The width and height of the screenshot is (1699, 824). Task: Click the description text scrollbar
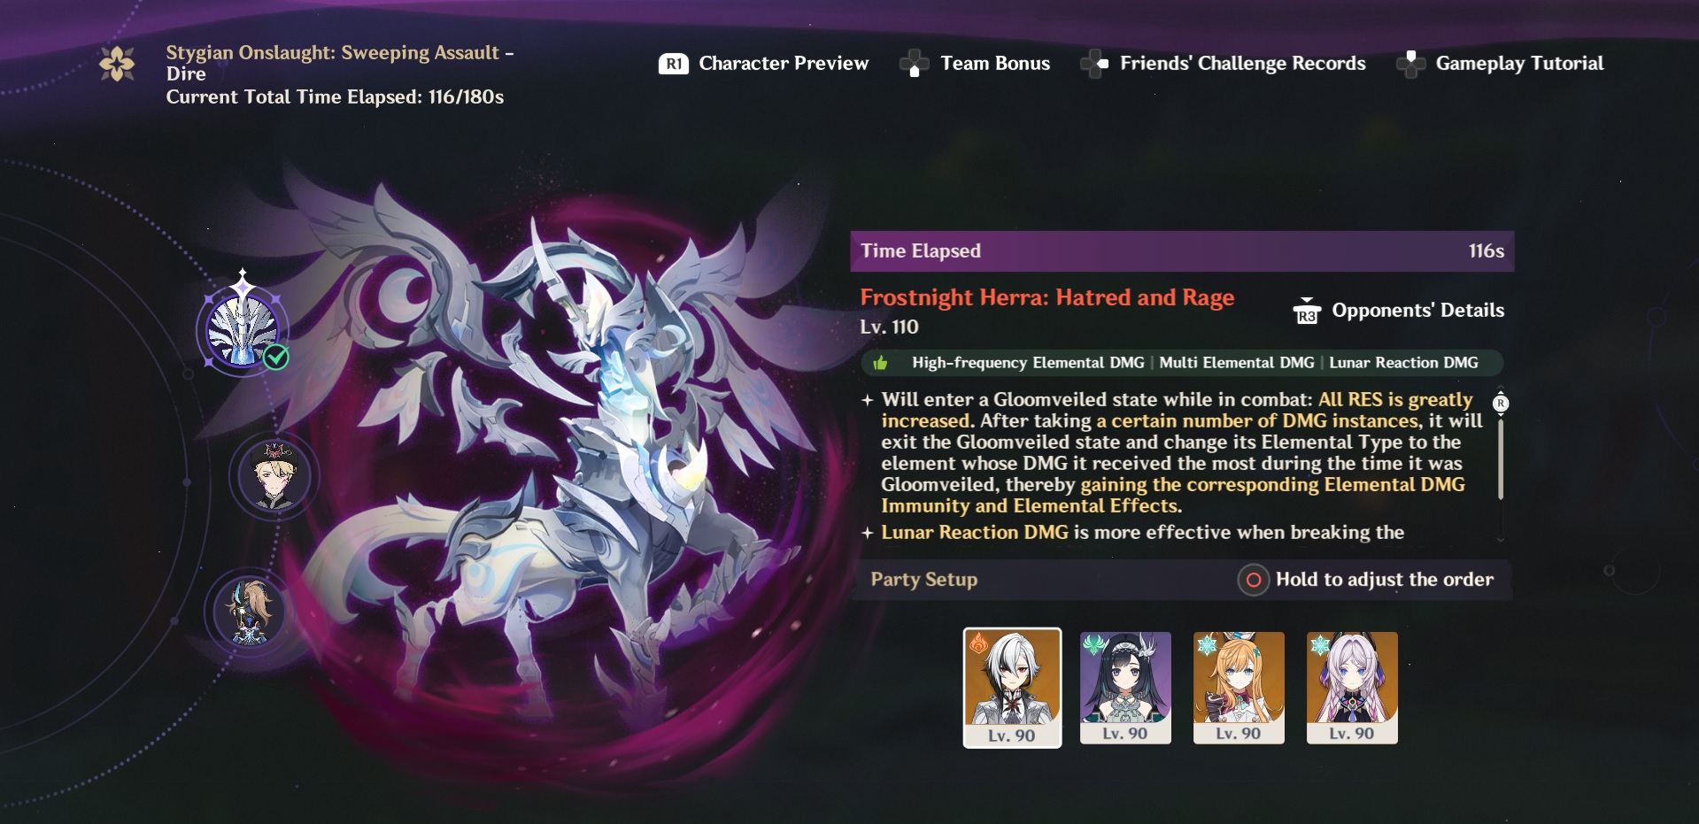pyautogui.click(x=1501, y=459)
